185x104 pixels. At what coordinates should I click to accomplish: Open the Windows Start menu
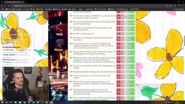[2, 102]
